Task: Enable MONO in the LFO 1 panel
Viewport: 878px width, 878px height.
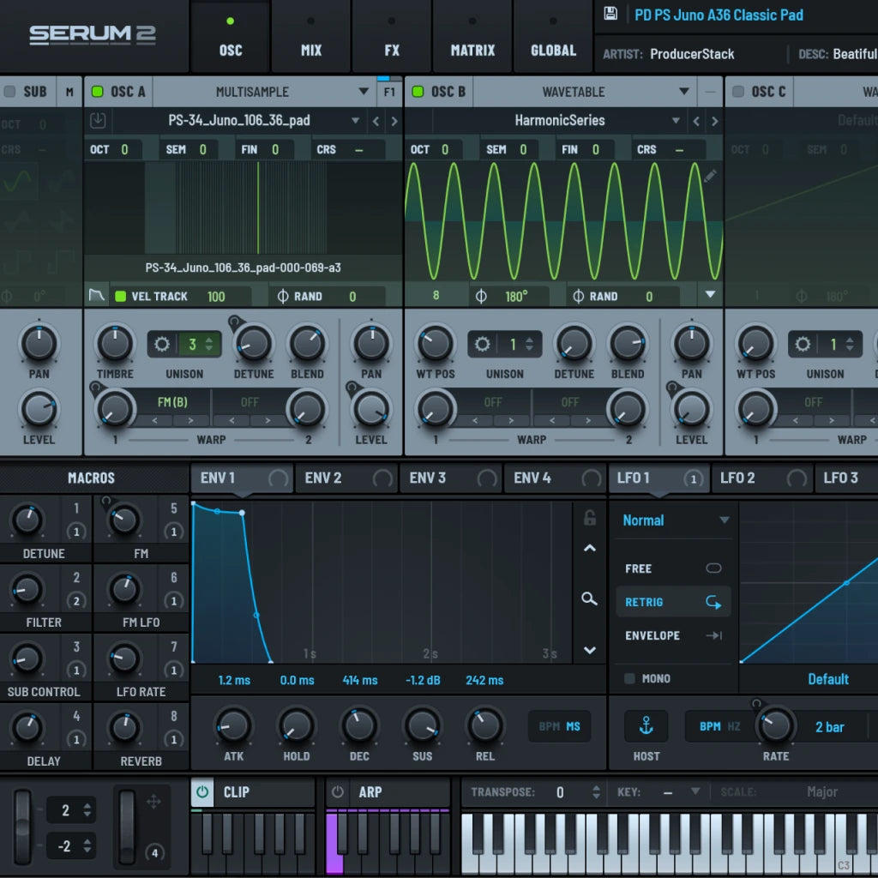Action: point(629,678)
